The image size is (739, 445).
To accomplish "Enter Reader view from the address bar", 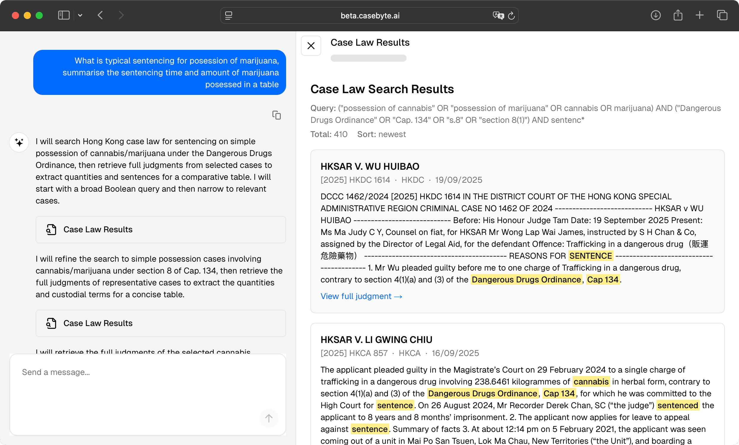I will [229, 15].
